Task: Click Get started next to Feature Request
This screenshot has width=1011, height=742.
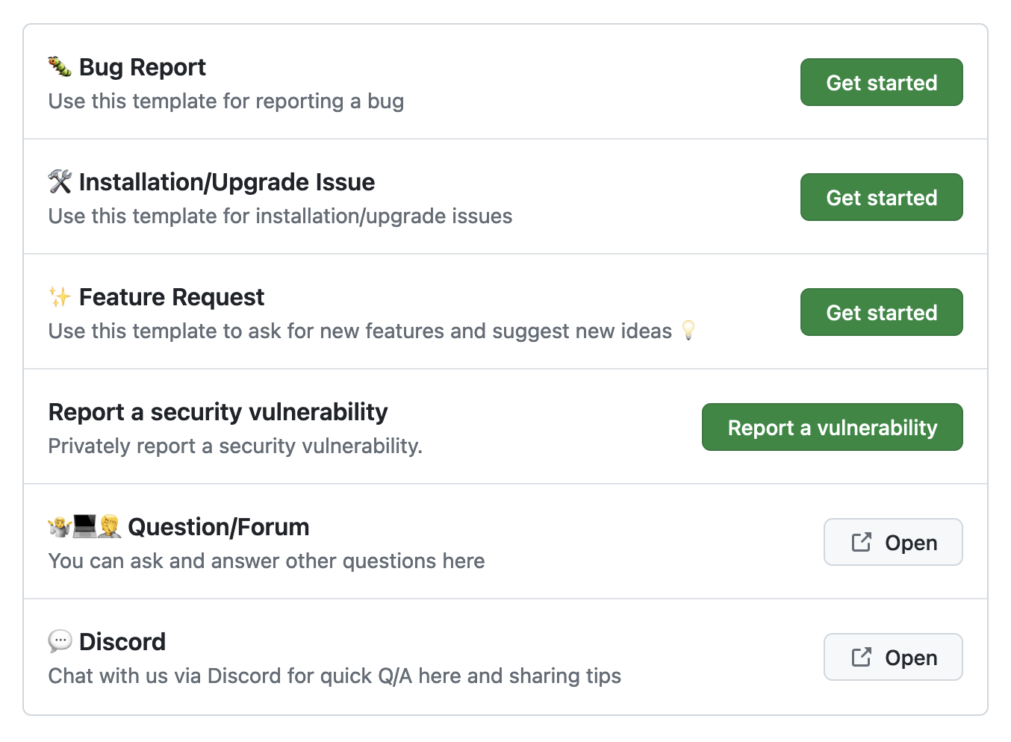Action: pyautogui.click(x=881, y=312)
